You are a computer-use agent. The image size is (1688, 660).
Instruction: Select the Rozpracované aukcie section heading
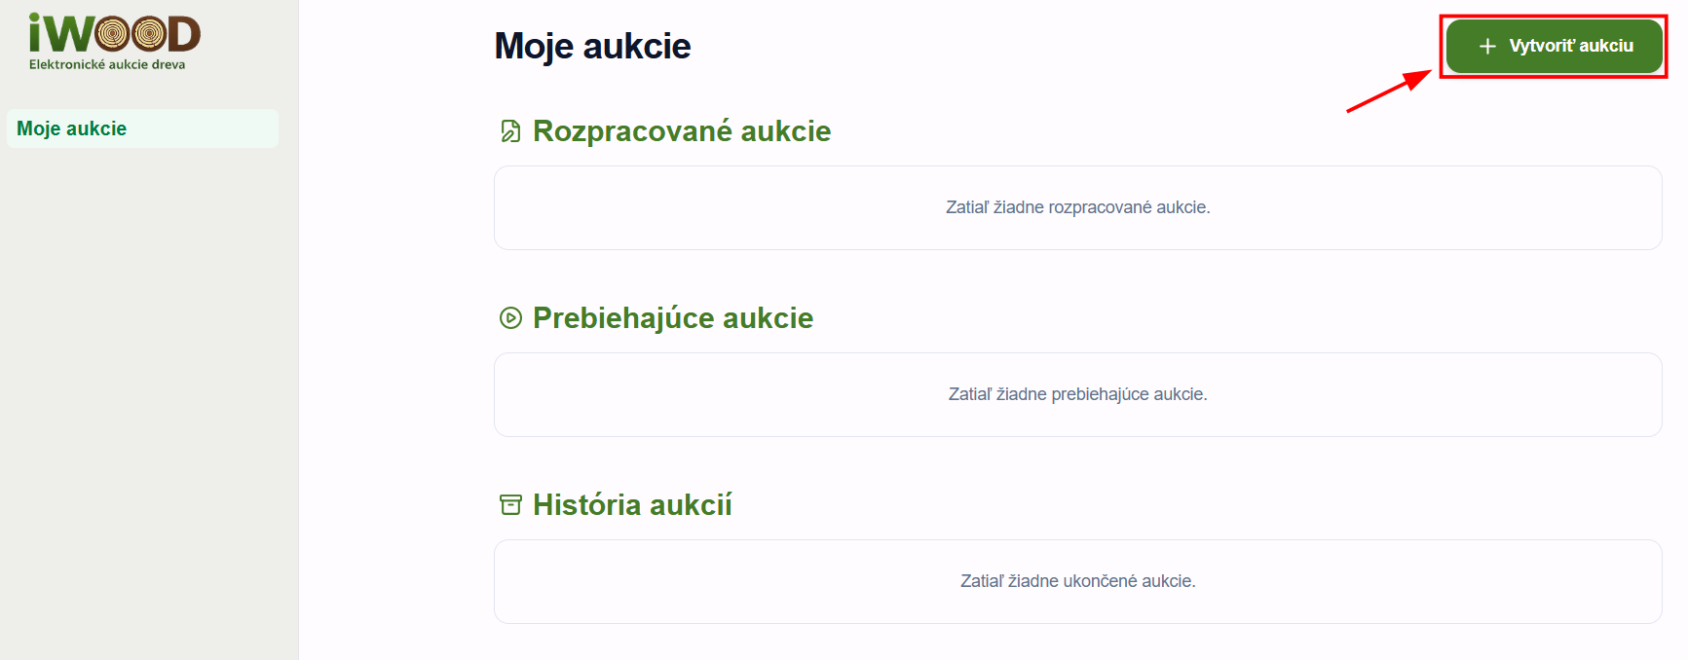[681, 131]
